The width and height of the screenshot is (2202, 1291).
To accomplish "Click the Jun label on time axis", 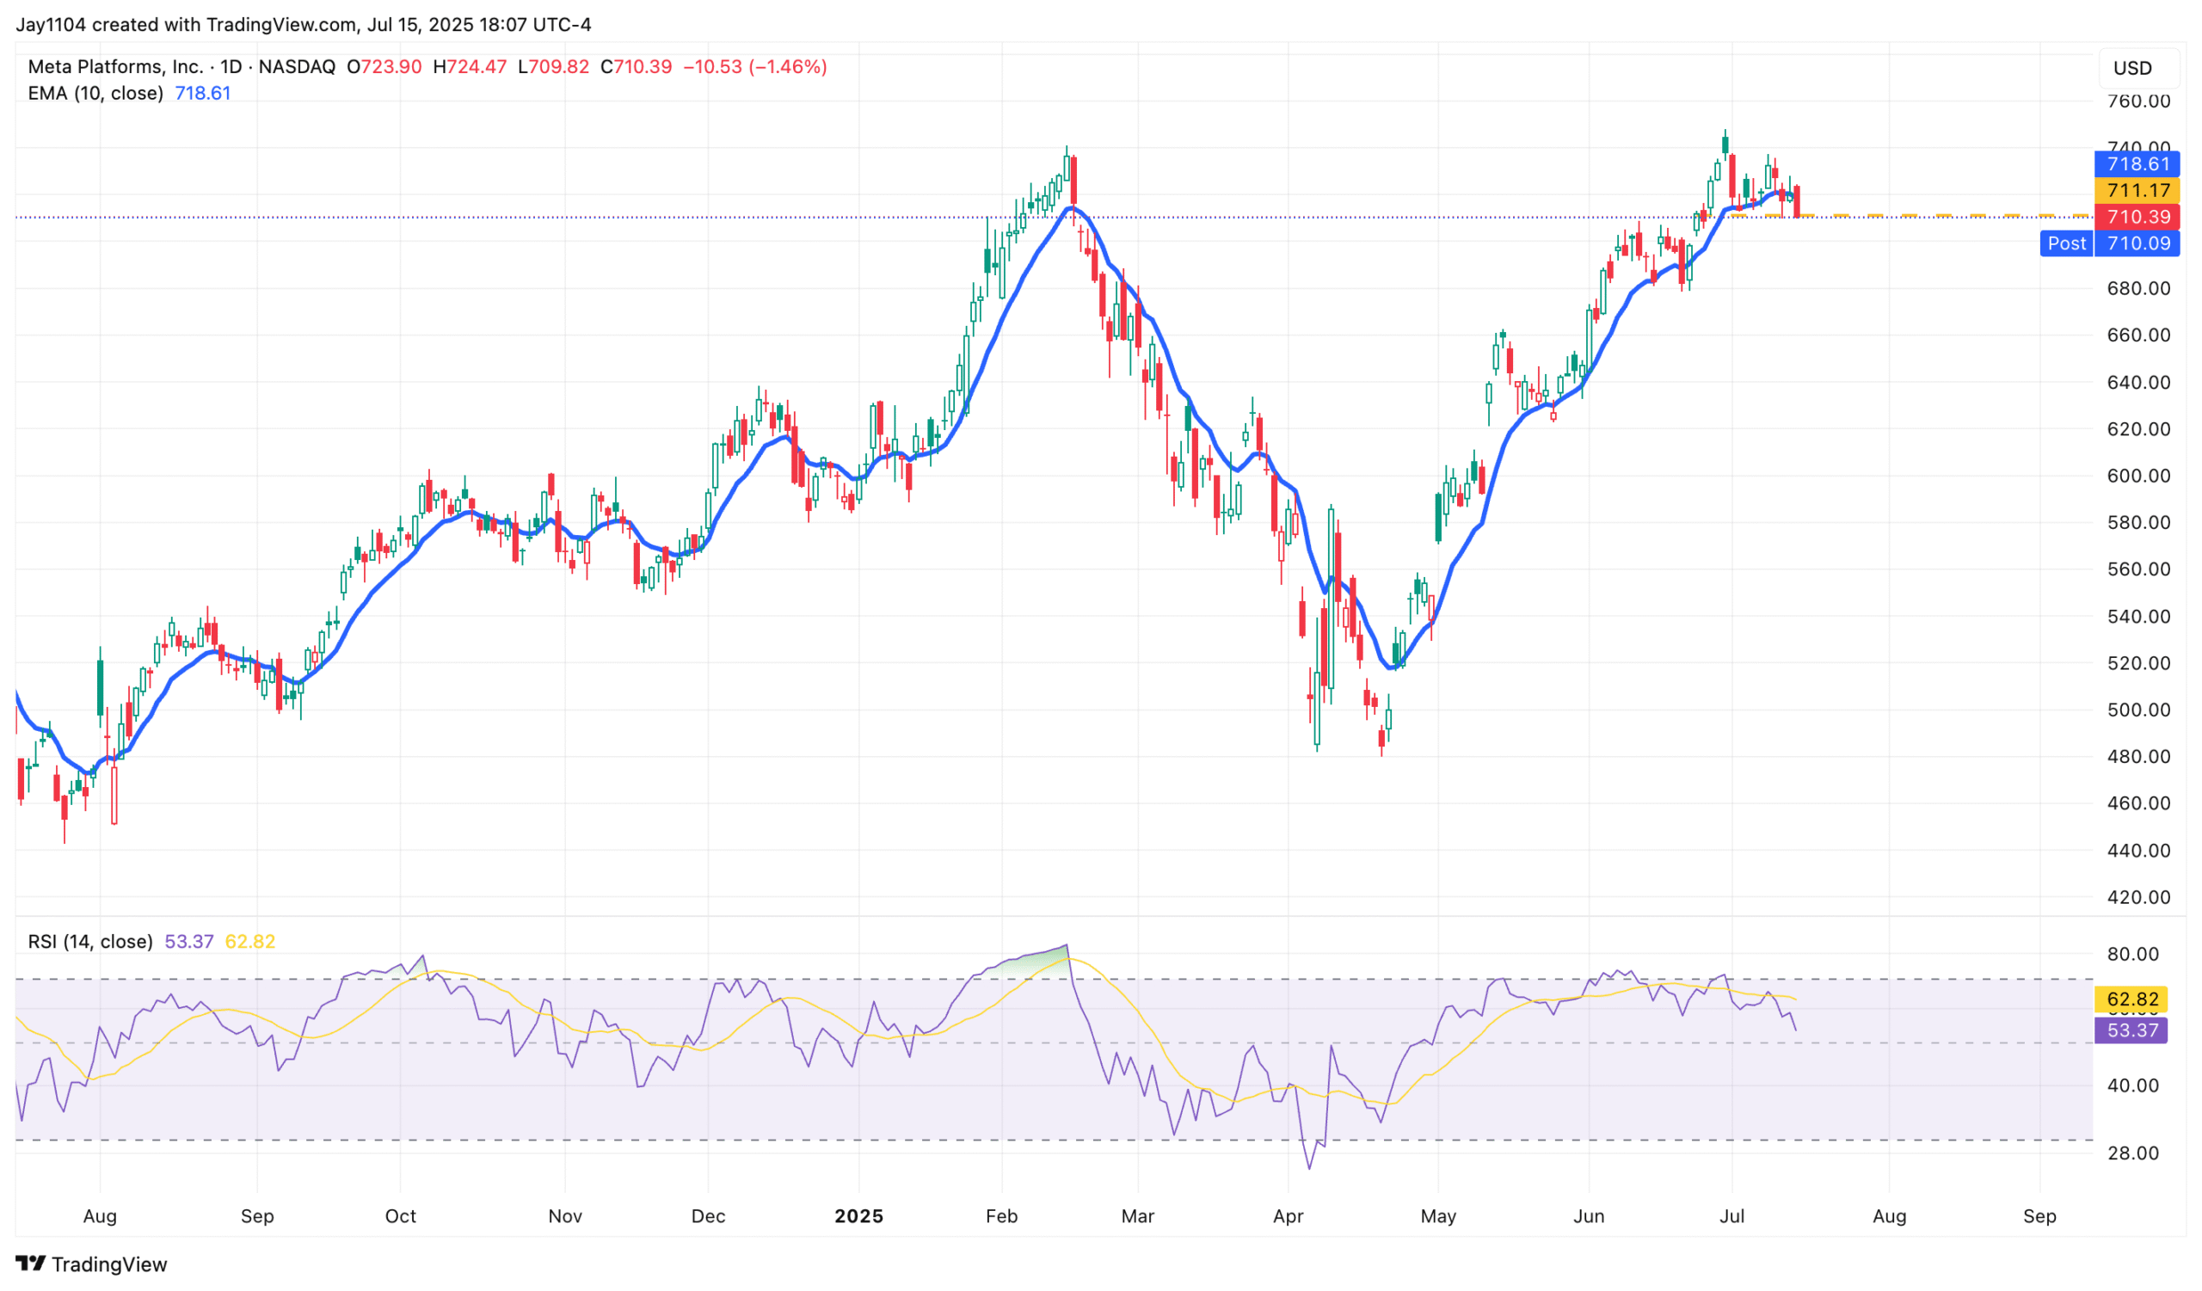I will tap(1590, 1217).
